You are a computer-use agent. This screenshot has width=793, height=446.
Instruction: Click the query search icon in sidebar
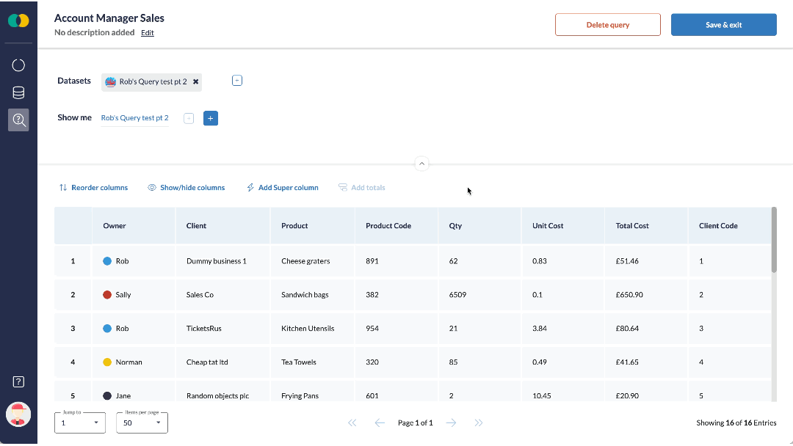(x=18, y=120)
